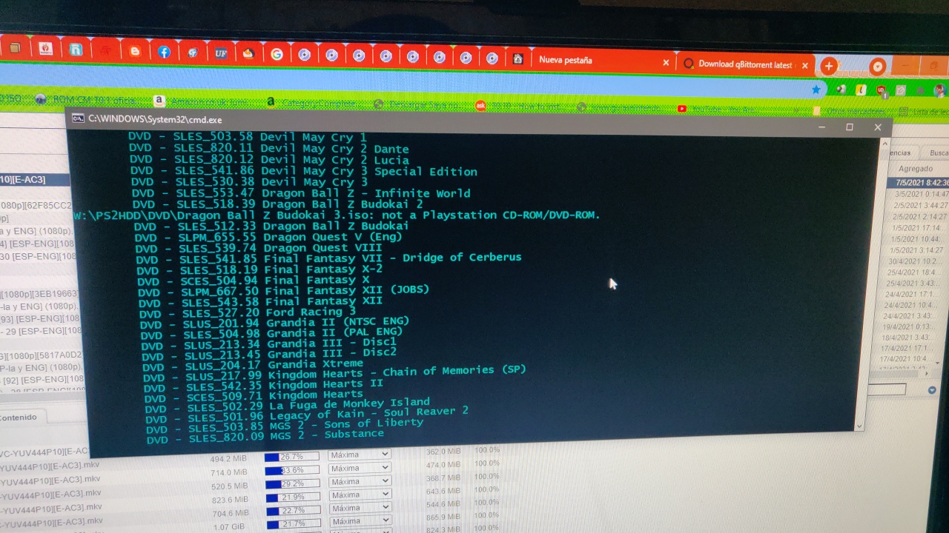This screenshot has width=949, height=533.
Task: Maximize the cmd.exe window
Action: coord(849,127)
